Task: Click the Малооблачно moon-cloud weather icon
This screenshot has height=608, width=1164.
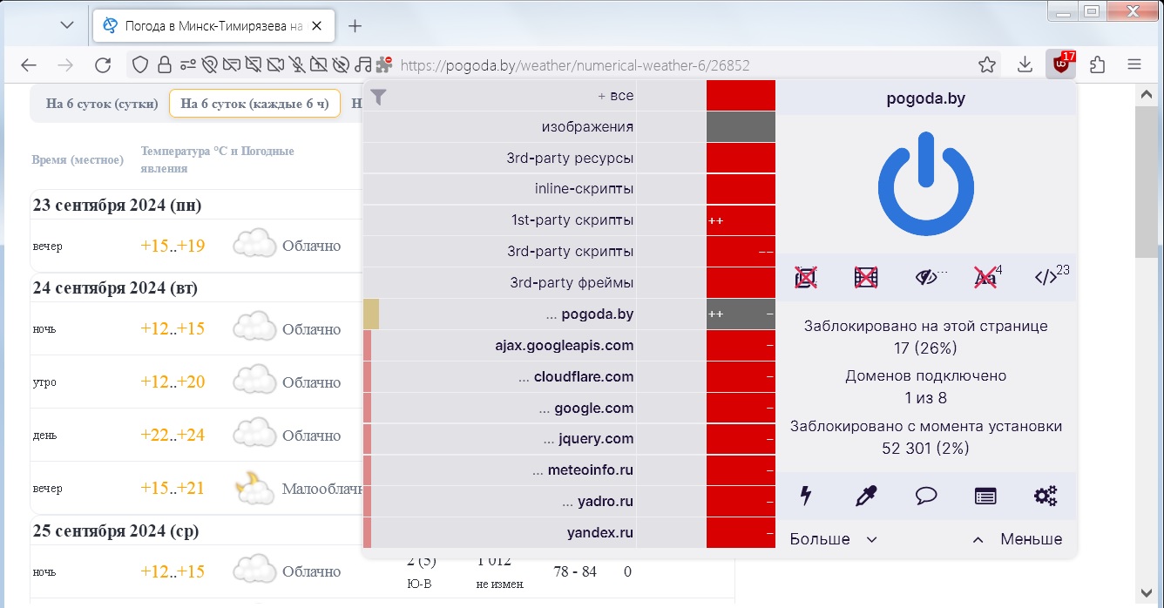Action: 254,488
